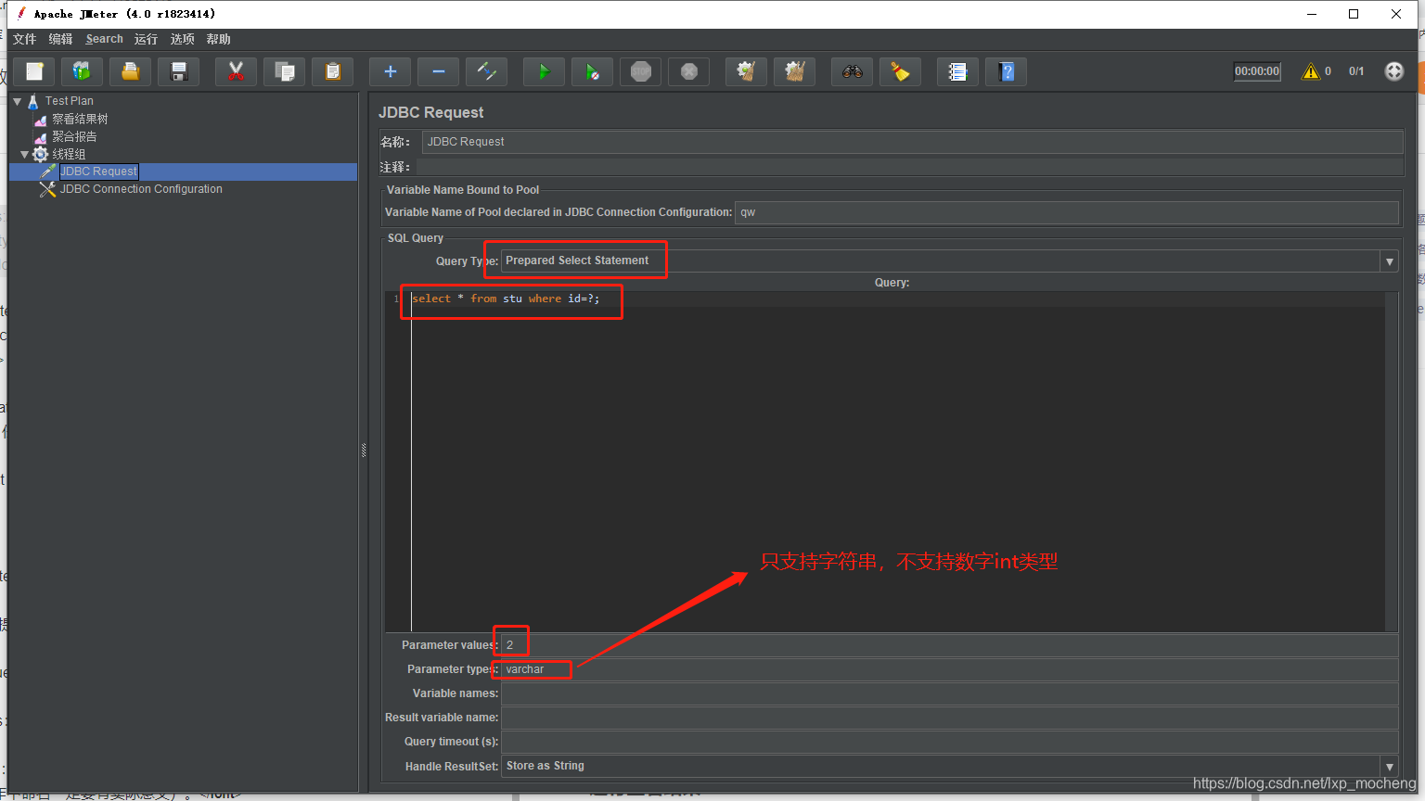Viewport: 1425px width, 801px height.
Task: Click the remote engines status icon
Action: (1394, 71)
